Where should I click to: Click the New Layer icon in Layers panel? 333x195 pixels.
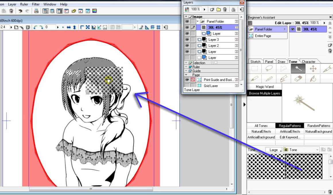(x=212, y=9)
